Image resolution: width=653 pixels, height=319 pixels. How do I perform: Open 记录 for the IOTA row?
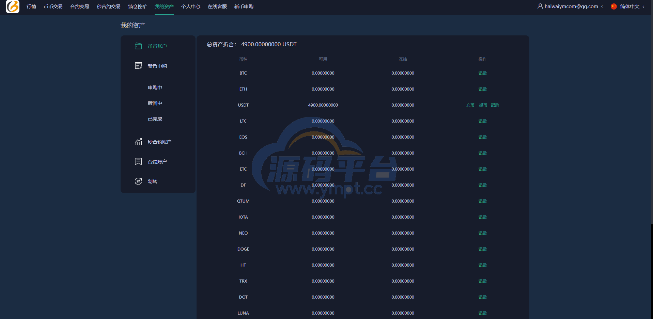tap(483, 217)
